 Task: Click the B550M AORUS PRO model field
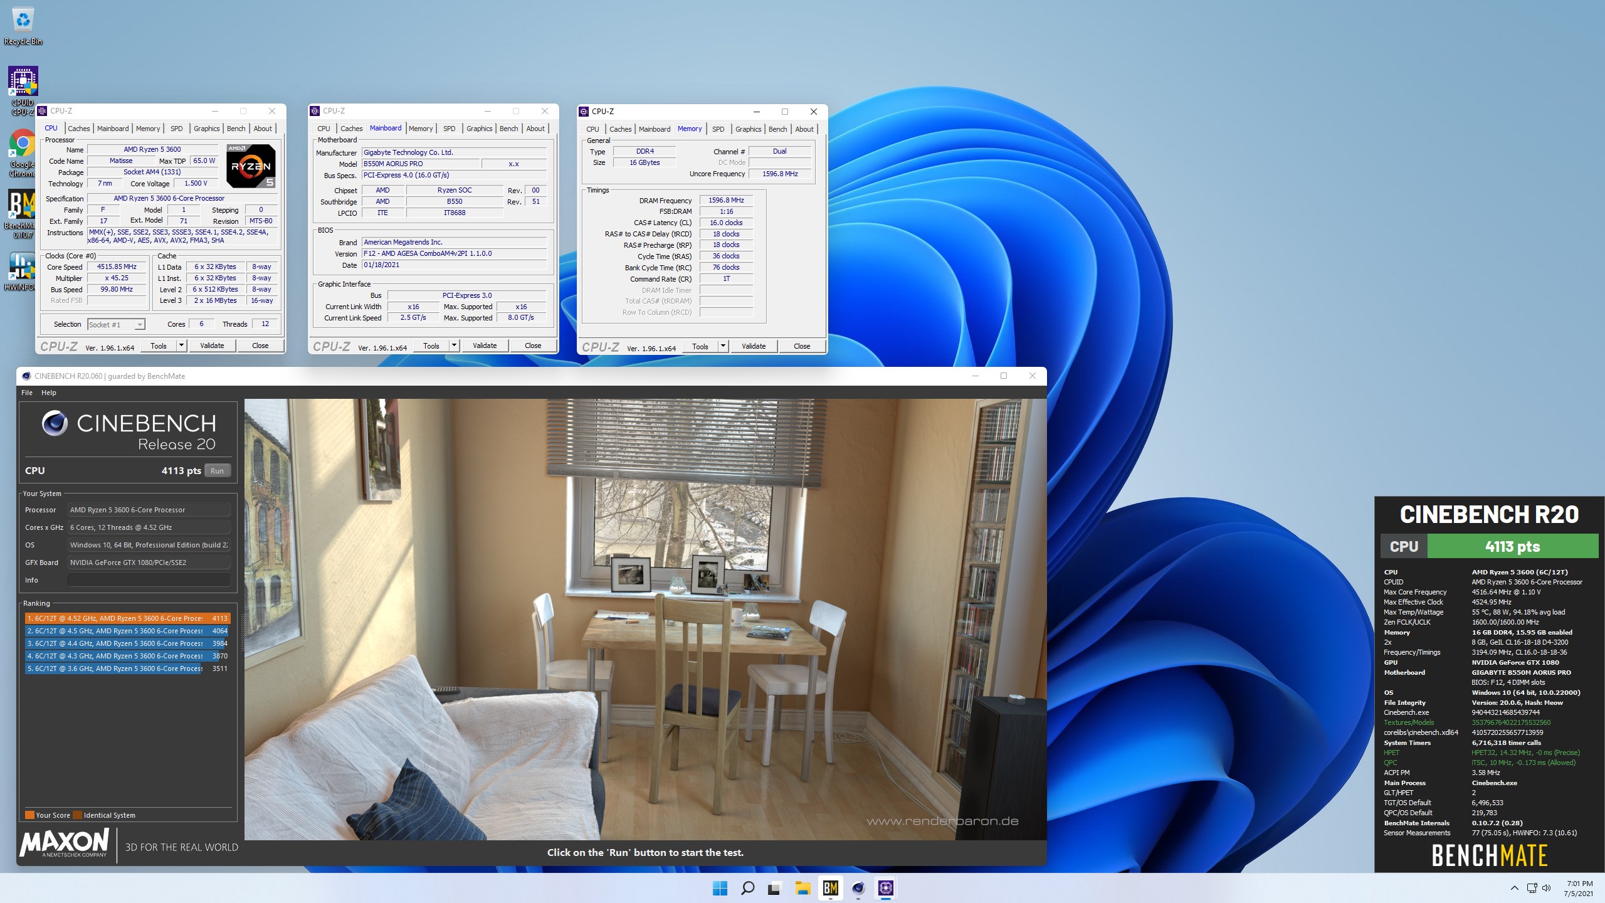[421, 164]
